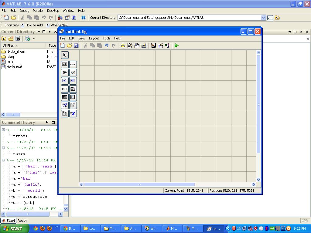Open the Property Inspector in GUIDE toolbar
The image size is (311, 233).
160,46
